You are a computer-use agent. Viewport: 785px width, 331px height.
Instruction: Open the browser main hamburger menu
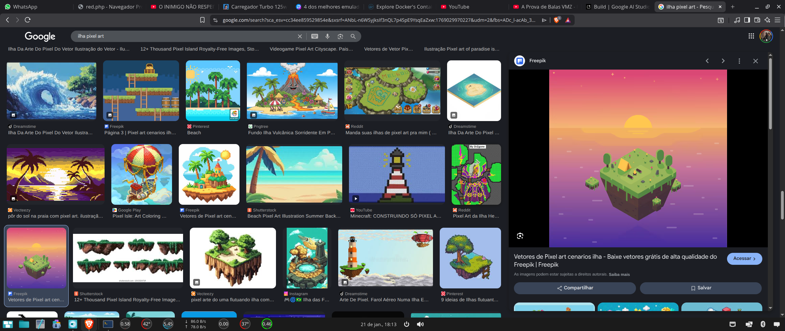778,20
